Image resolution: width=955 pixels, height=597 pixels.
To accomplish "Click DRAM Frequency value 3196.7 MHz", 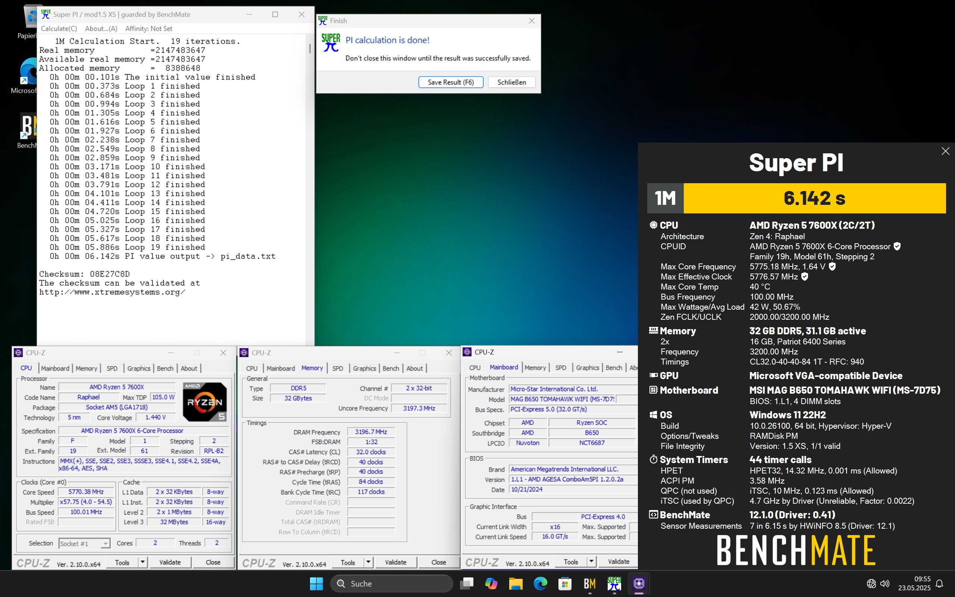I will [371, 432].
